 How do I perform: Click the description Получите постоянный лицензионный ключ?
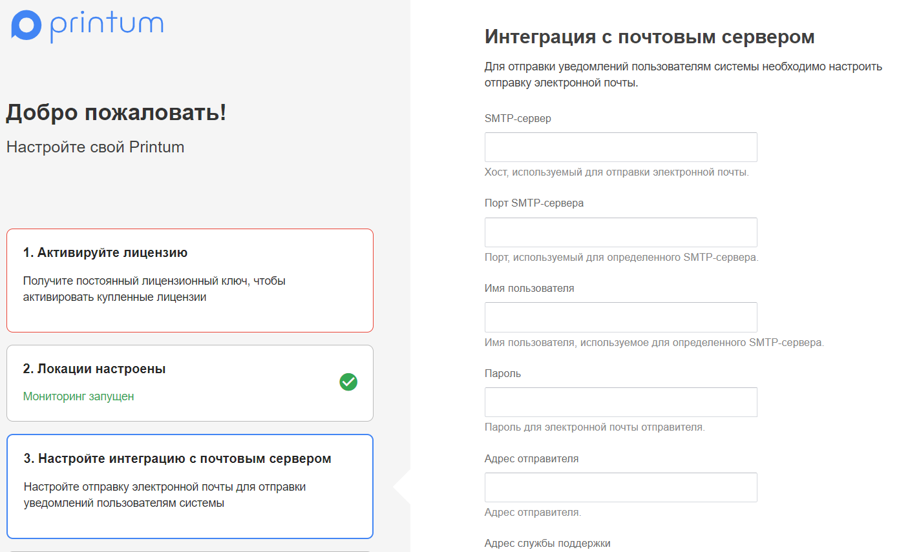[x=154, y=289]
